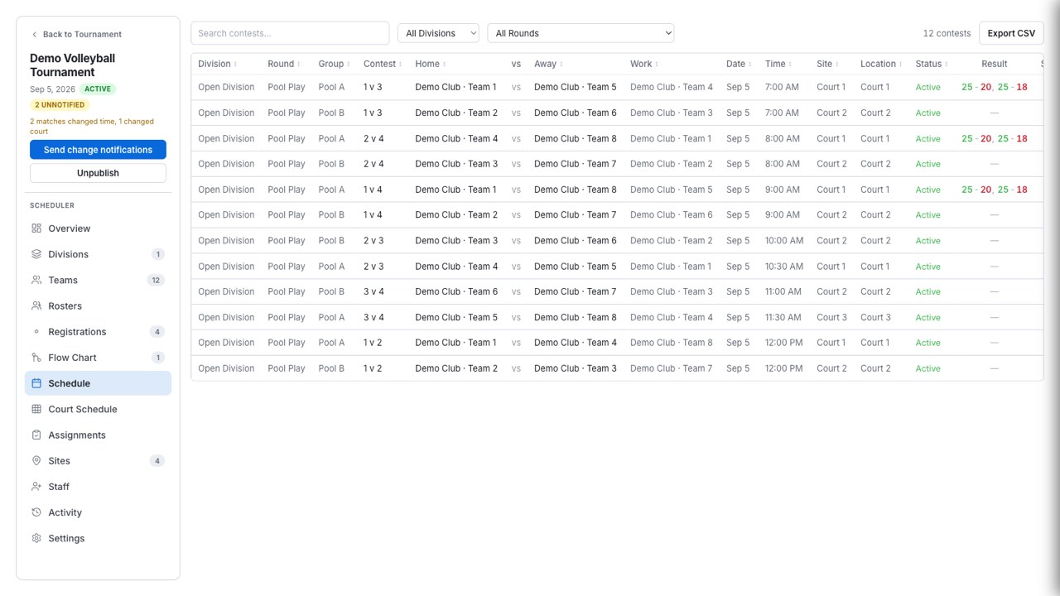1060x596 pixels.
Task: Select the Court 3 site cell
Action: click(831, 317)
